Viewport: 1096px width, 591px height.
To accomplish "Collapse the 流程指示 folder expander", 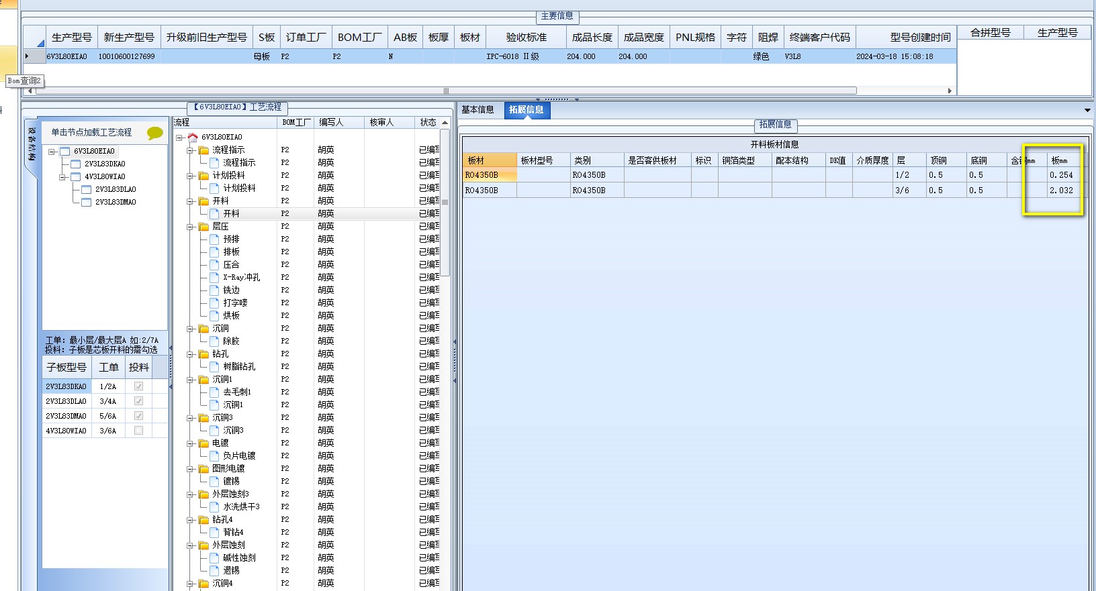I will click(x=190, y=150).
